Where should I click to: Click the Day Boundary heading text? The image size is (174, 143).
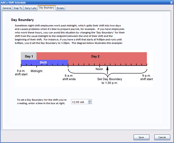coord(22,20)
